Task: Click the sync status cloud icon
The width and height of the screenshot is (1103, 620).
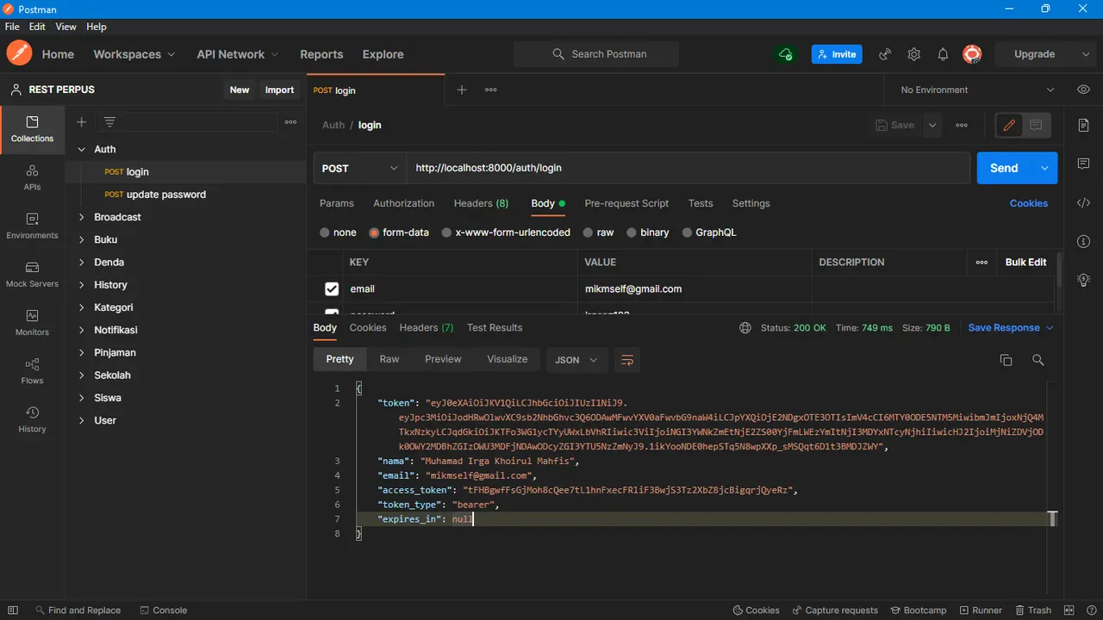Action: [785, 54]
